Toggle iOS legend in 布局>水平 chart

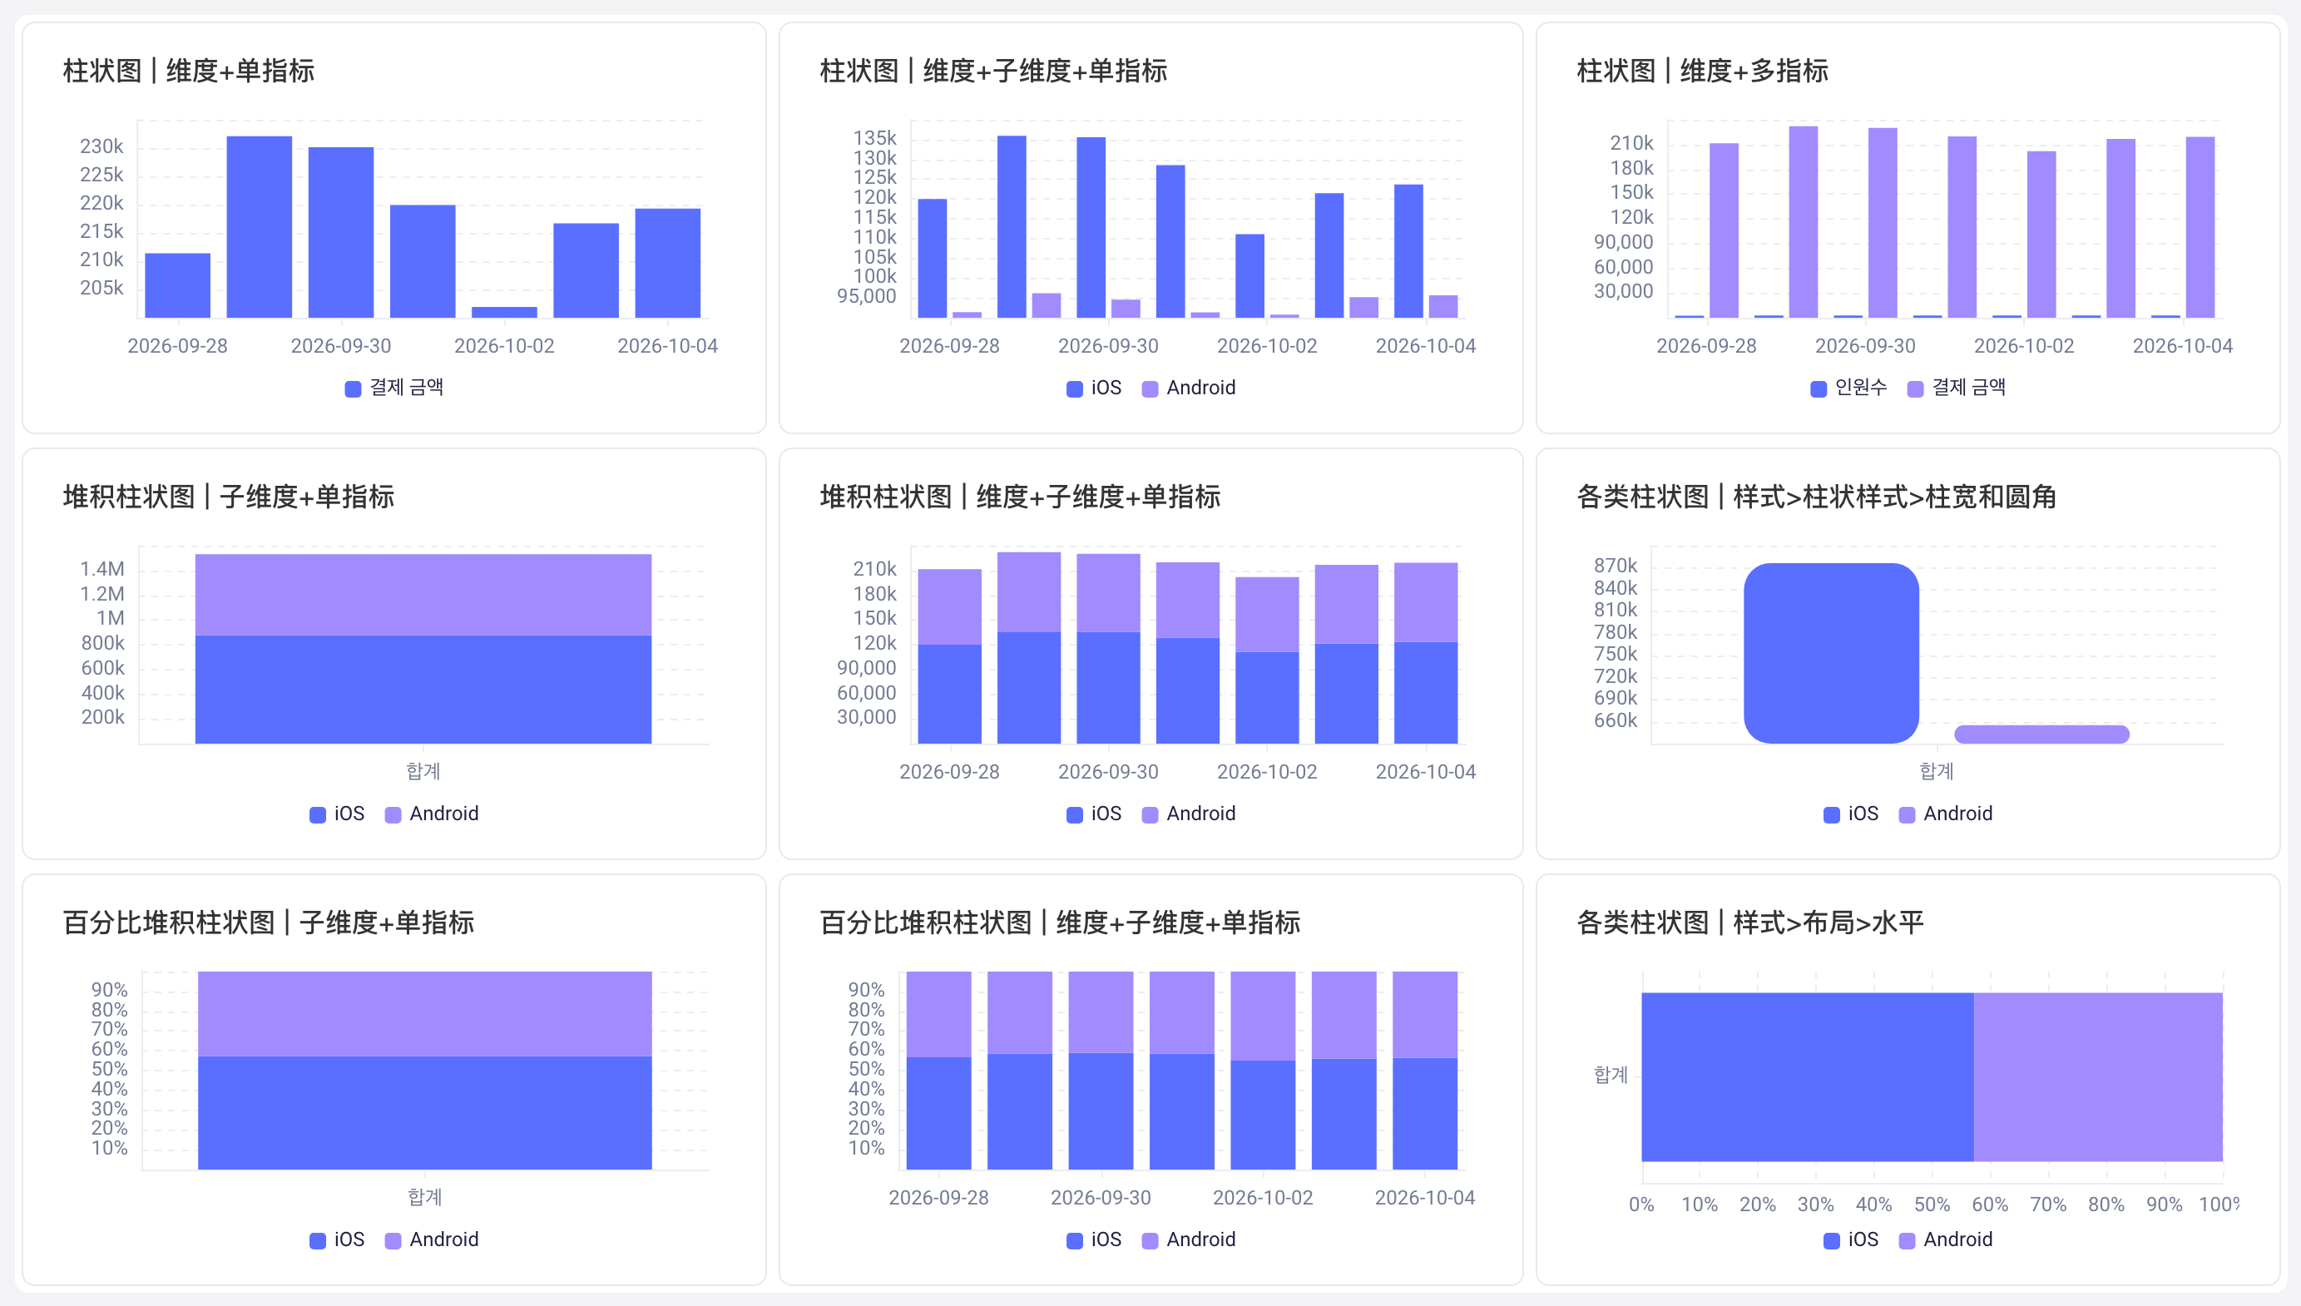1851,1239
